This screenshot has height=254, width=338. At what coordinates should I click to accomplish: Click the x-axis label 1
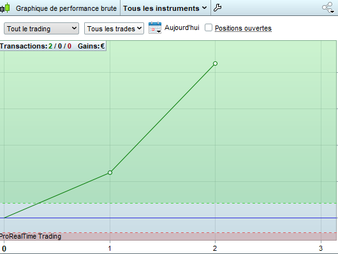(x=110, y=248)
